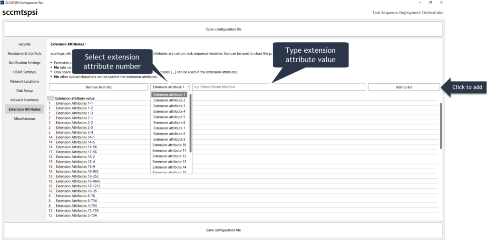The height and width of the screenshot is (242, 487).
Task: Go to Notification Settings tab
Action: point(24,63)
